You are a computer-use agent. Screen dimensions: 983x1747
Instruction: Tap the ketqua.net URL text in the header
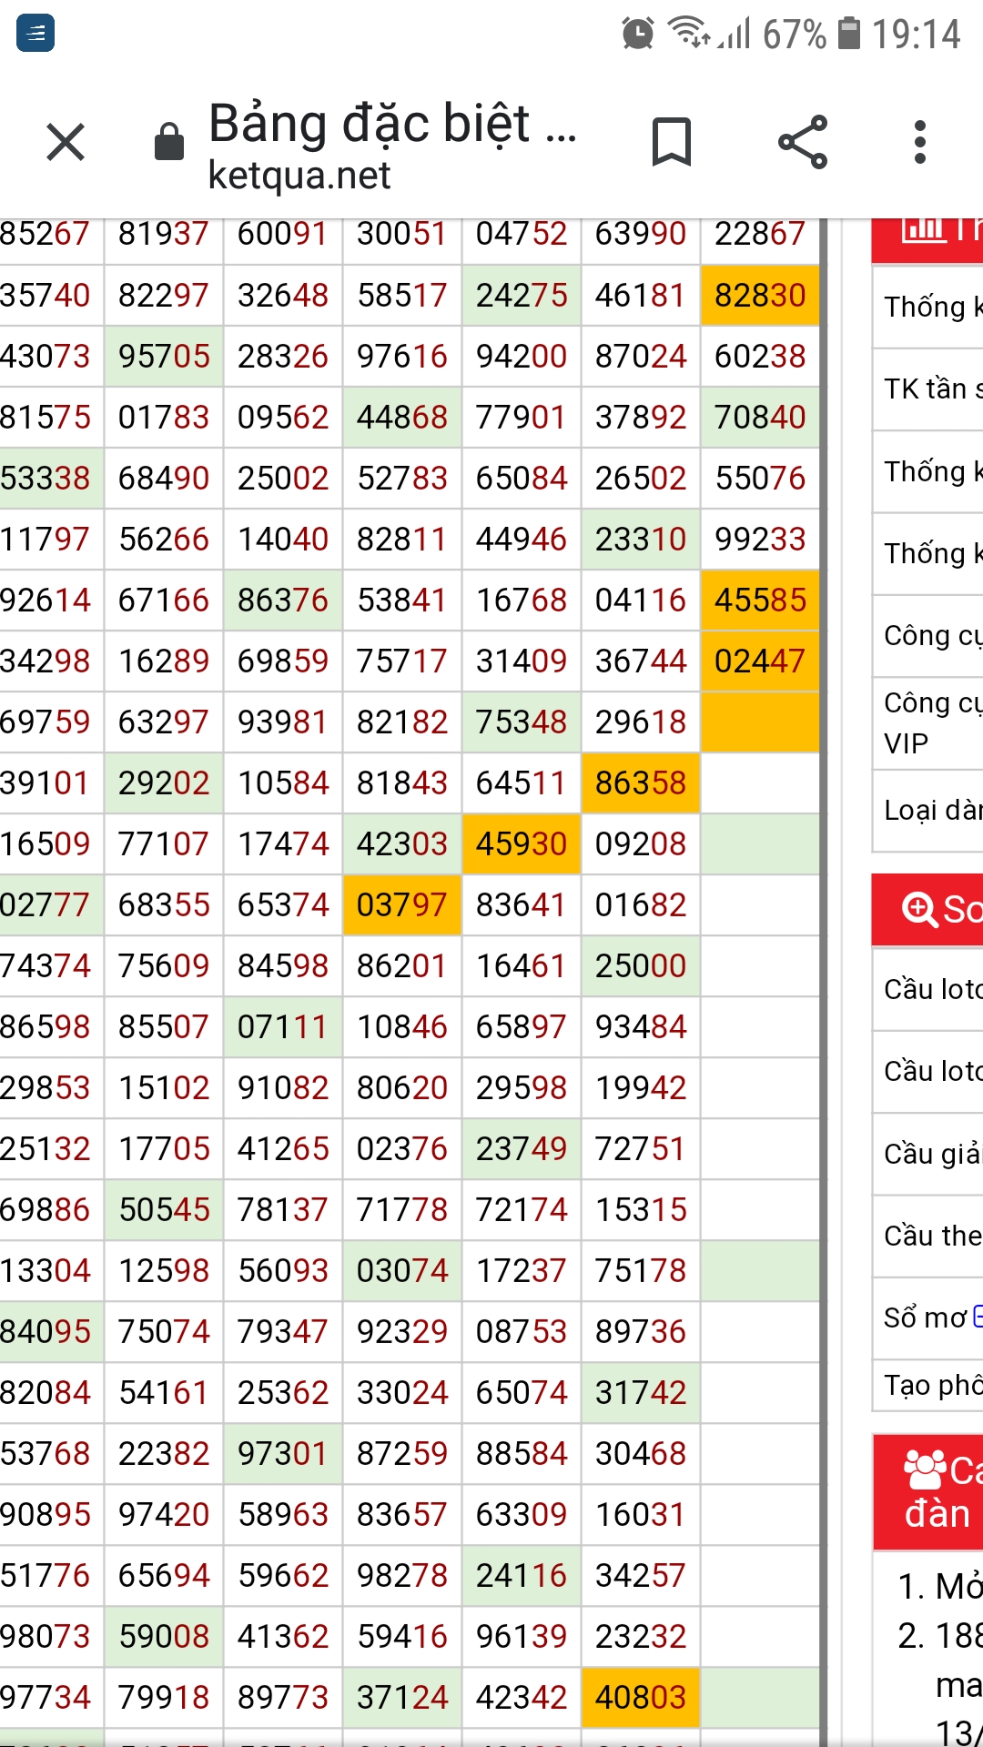(x=299, y=176)
